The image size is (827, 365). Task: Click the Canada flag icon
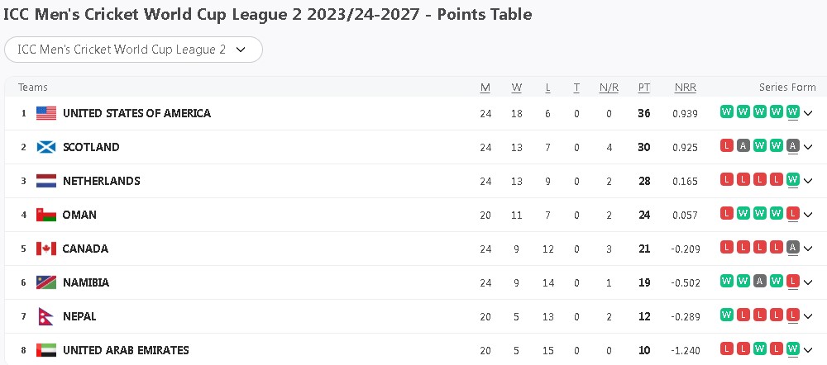point(46,249)
